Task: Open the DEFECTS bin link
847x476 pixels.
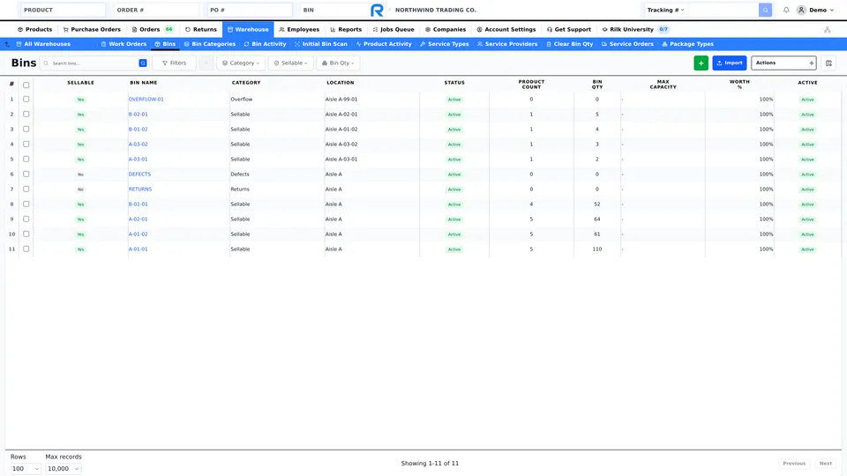Action: (x=139, y=175)
